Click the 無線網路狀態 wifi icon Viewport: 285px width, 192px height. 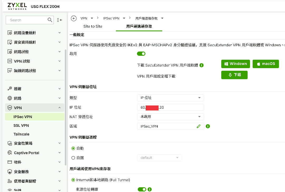click(10, 70)
